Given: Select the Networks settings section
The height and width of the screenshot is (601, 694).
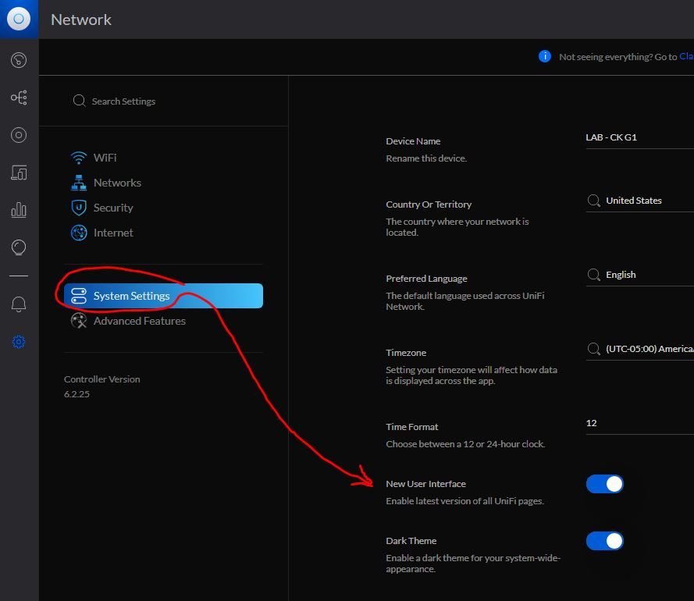Looking at the screenshot, I should coord(117,183).
